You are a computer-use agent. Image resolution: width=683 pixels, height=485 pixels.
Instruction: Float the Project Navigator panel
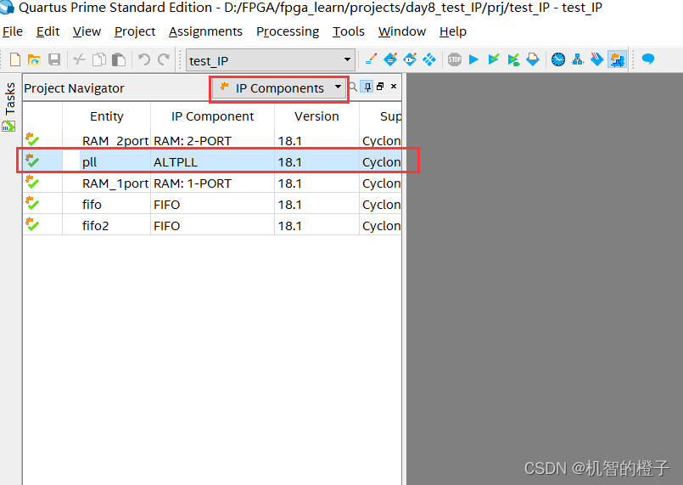380,87
